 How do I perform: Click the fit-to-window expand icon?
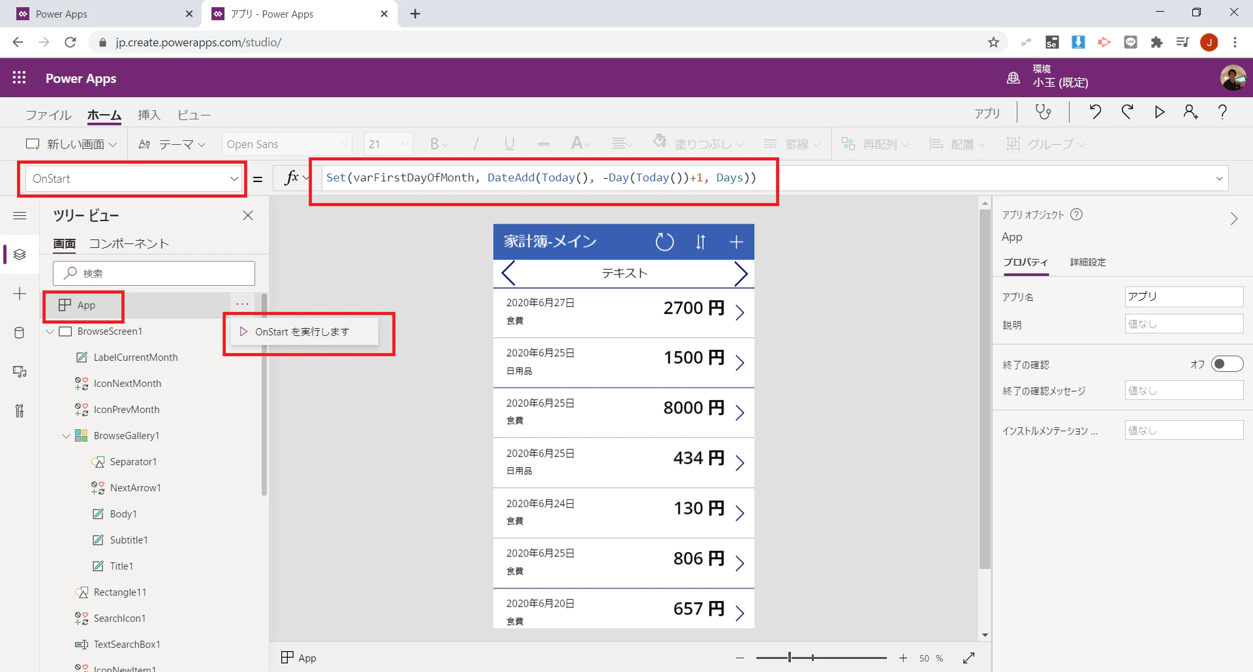tap(968, 658)
